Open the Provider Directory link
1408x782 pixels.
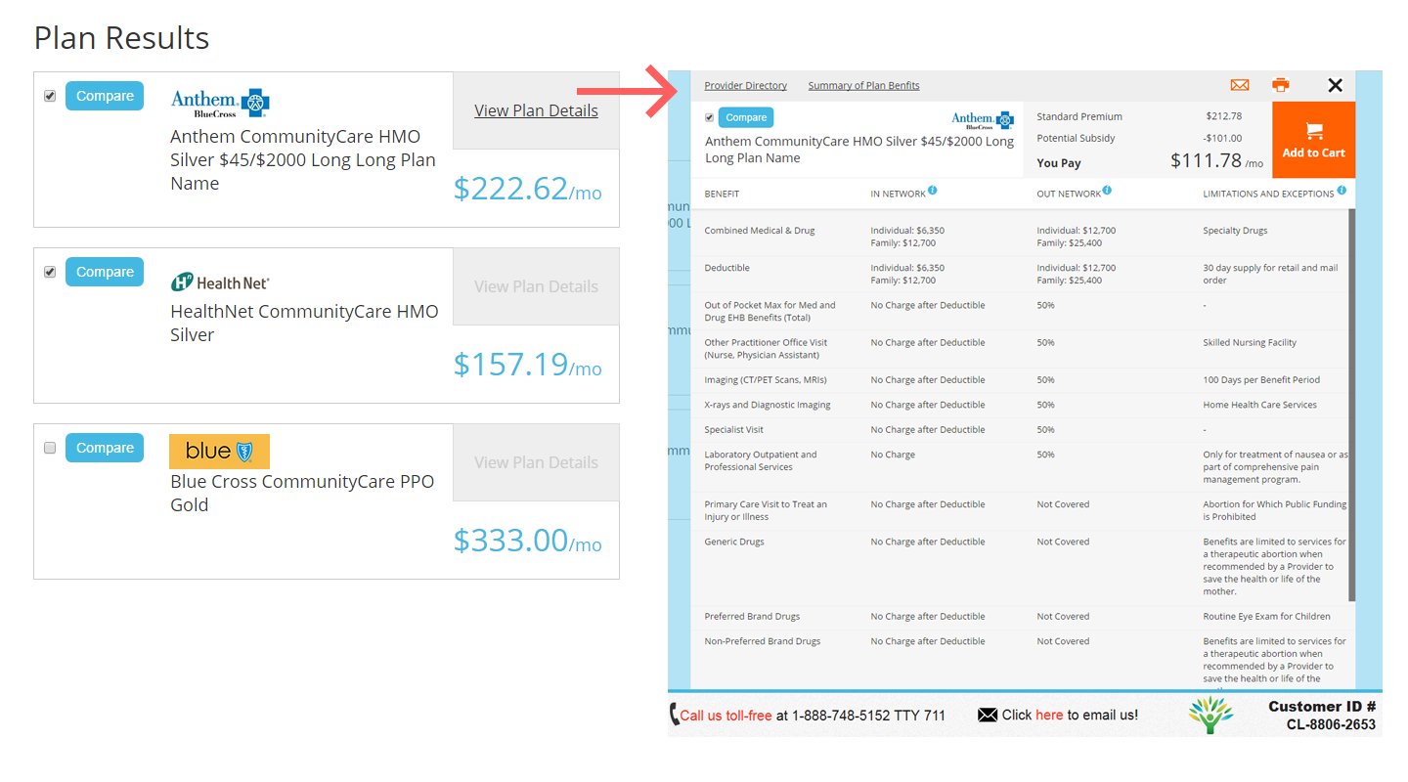pos(745,86)
